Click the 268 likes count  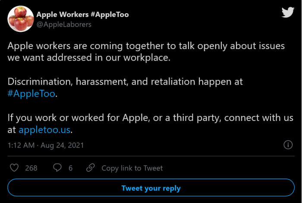[x=31, y=168]
